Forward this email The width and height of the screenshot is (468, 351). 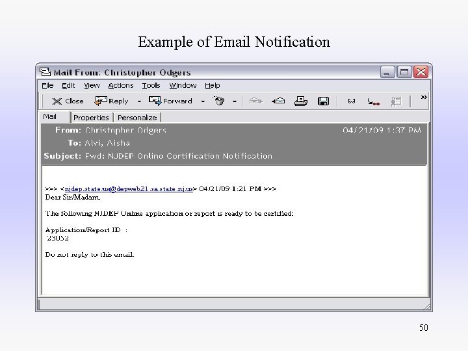click(x=170, y=101)
